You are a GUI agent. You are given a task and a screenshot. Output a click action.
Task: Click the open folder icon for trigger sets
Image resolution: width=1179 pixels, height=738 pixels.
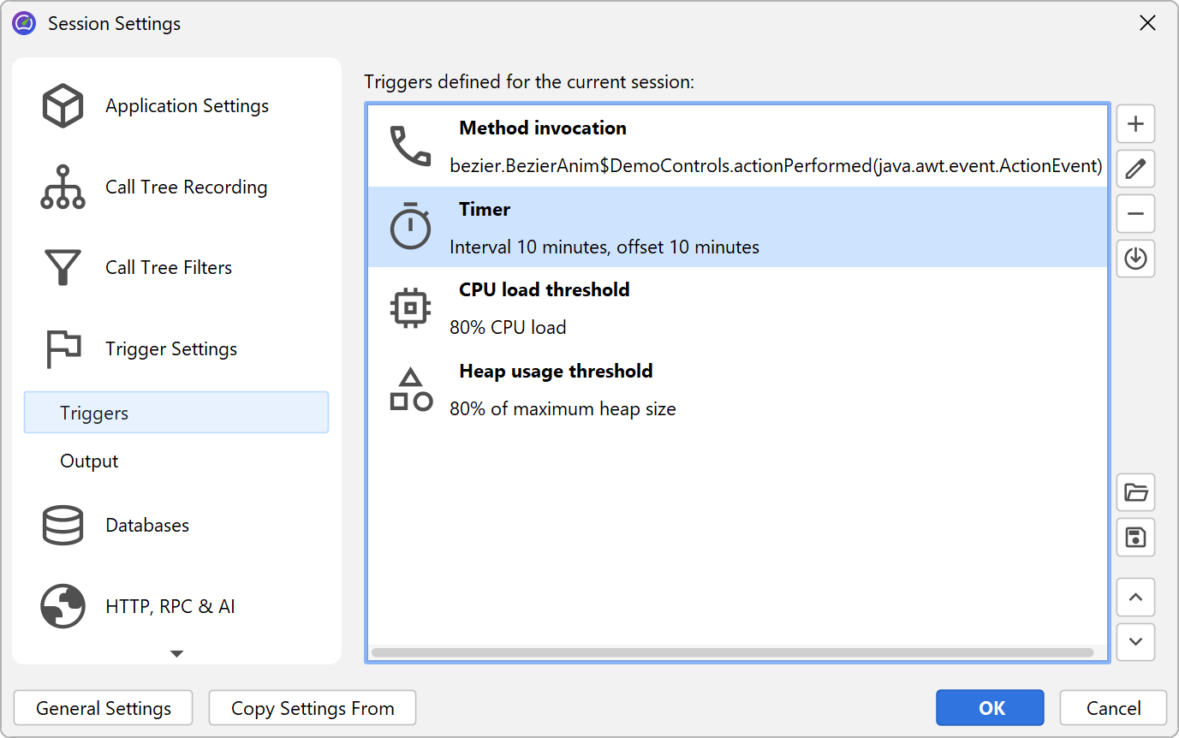(x=1135, y=492)
